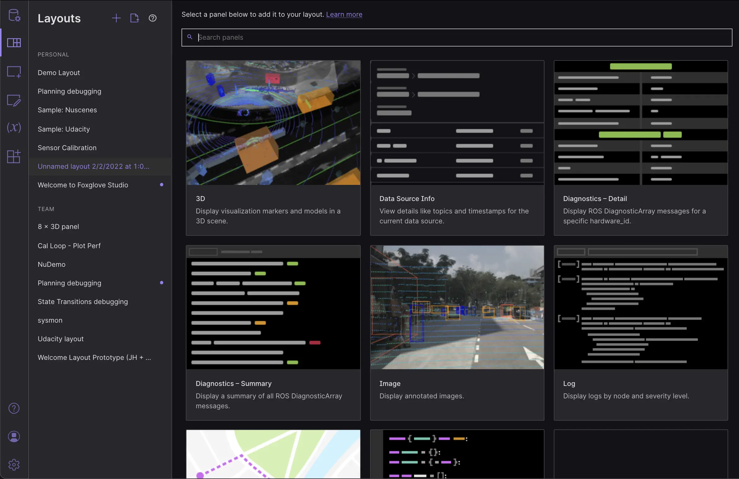Choose the Log panel card

[x=640, y=333]
